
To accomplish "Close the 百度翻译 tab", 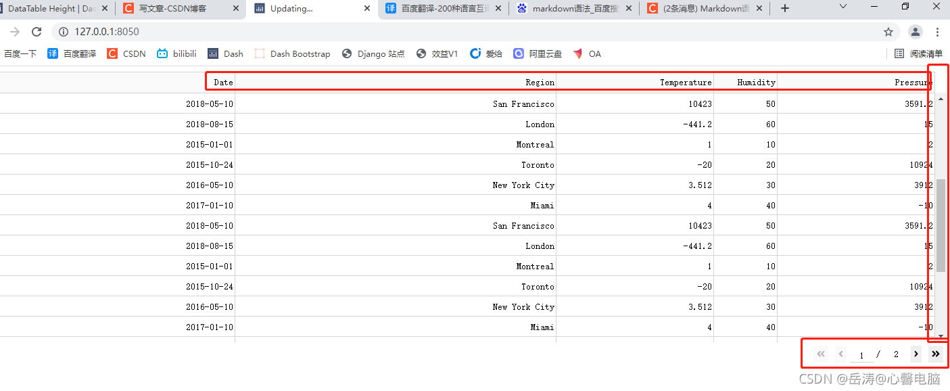I will (x=498, y=9).
